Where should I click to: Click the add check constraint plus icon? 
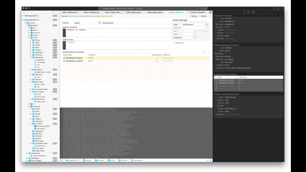click(x=204, y=52)
